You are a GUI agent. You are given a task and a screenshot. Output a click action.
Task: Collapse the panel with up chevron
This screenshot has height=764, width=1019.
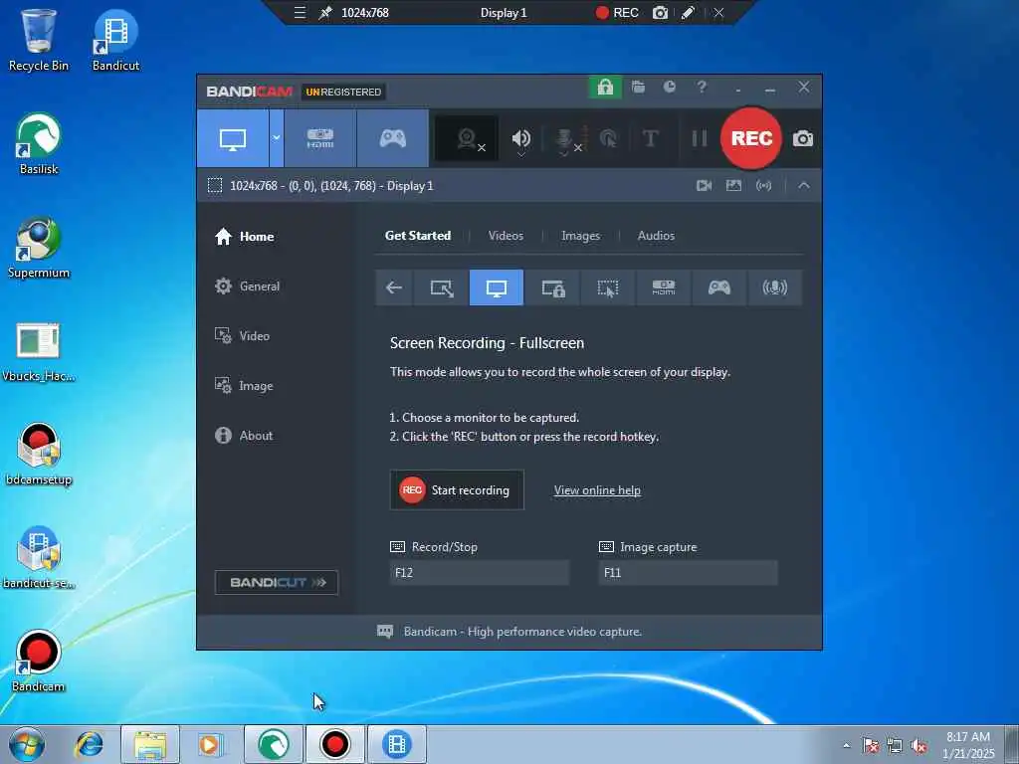[x=804, y=186]
